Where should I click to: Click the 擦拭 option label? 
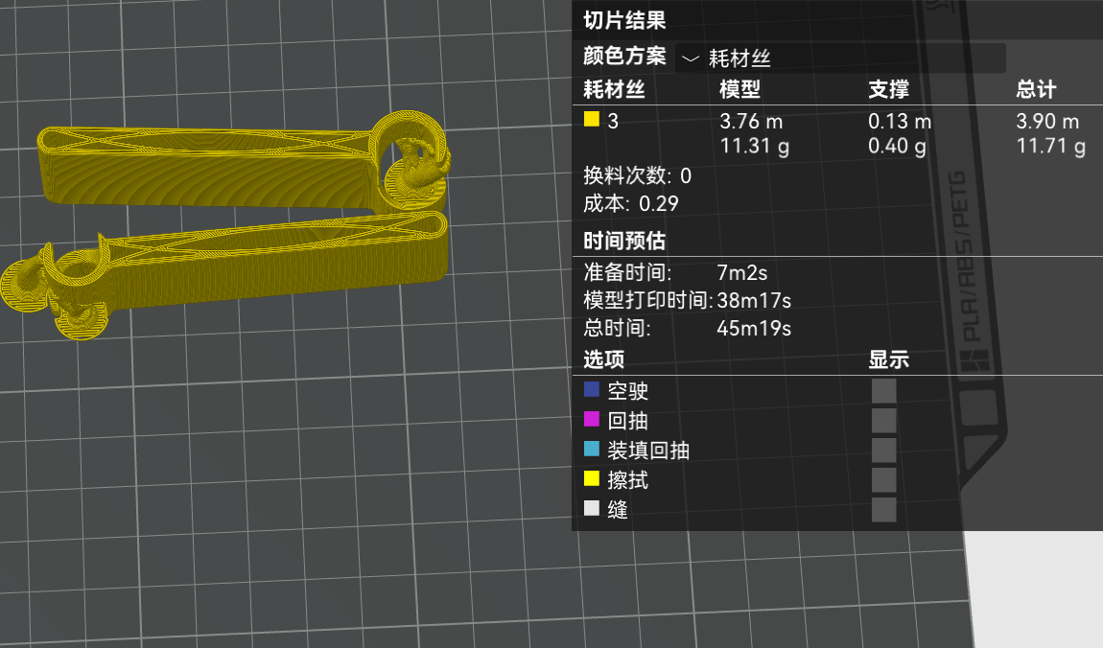click(x=627, y=480)
